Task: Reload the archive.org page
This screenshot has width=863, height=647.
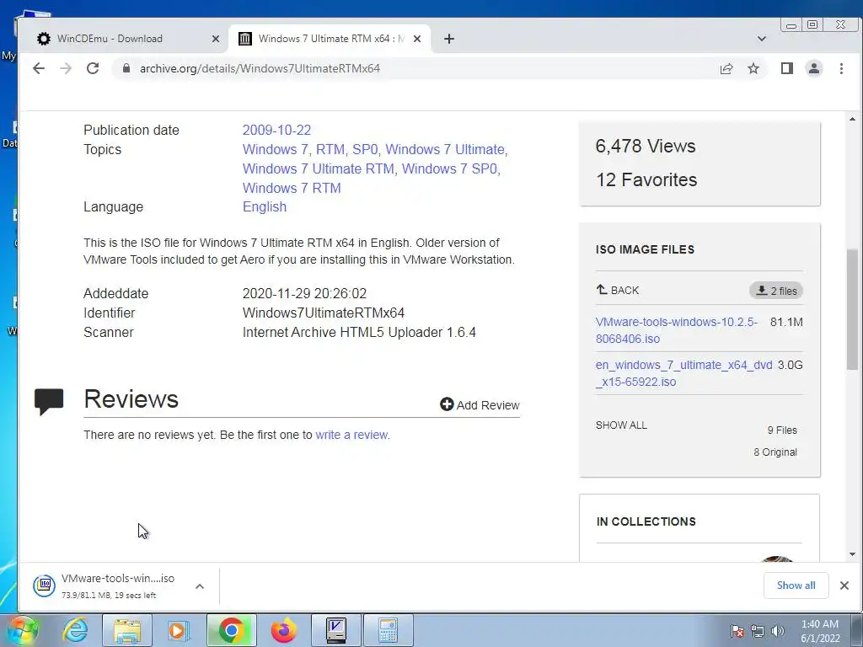Action: pyautogui.click(x=93, y=68)
